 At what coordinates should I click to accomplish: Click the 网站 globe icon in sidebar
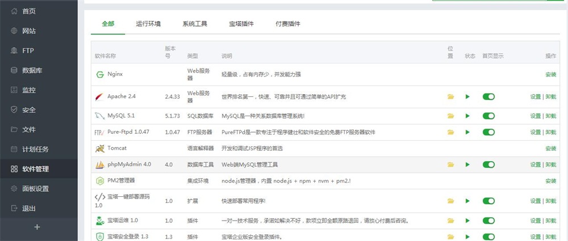click(x=14, y=31)
